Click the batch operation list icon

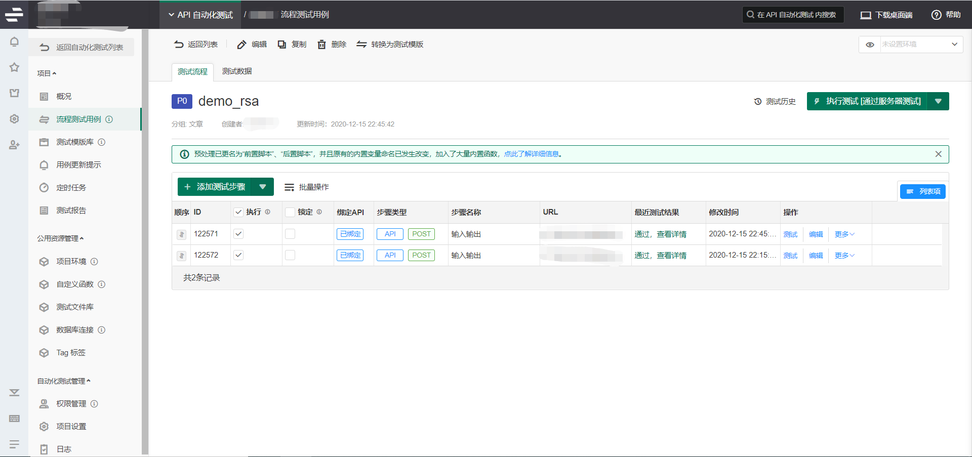pos(289,187)
